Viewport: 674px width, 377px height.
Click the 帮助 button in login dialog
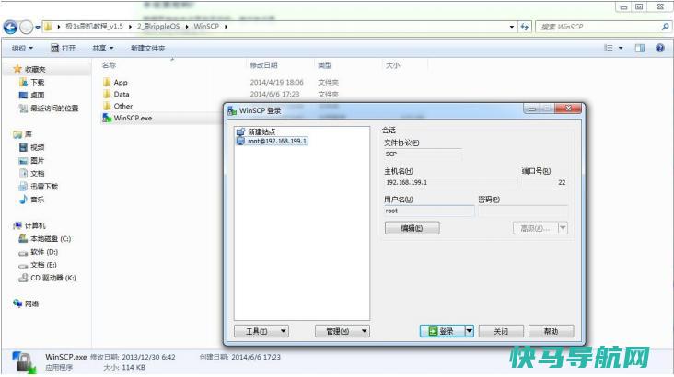coord(551,331)
